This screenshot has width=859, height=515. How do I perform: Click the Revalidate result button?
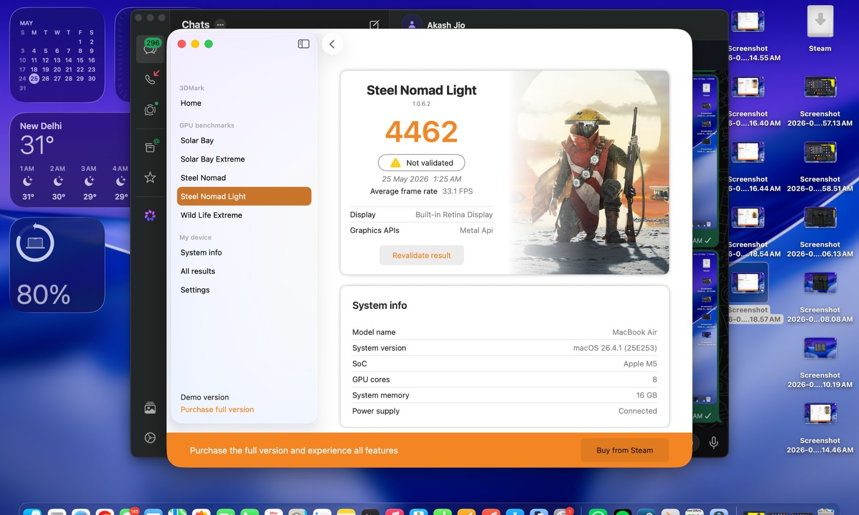(421, 255)
